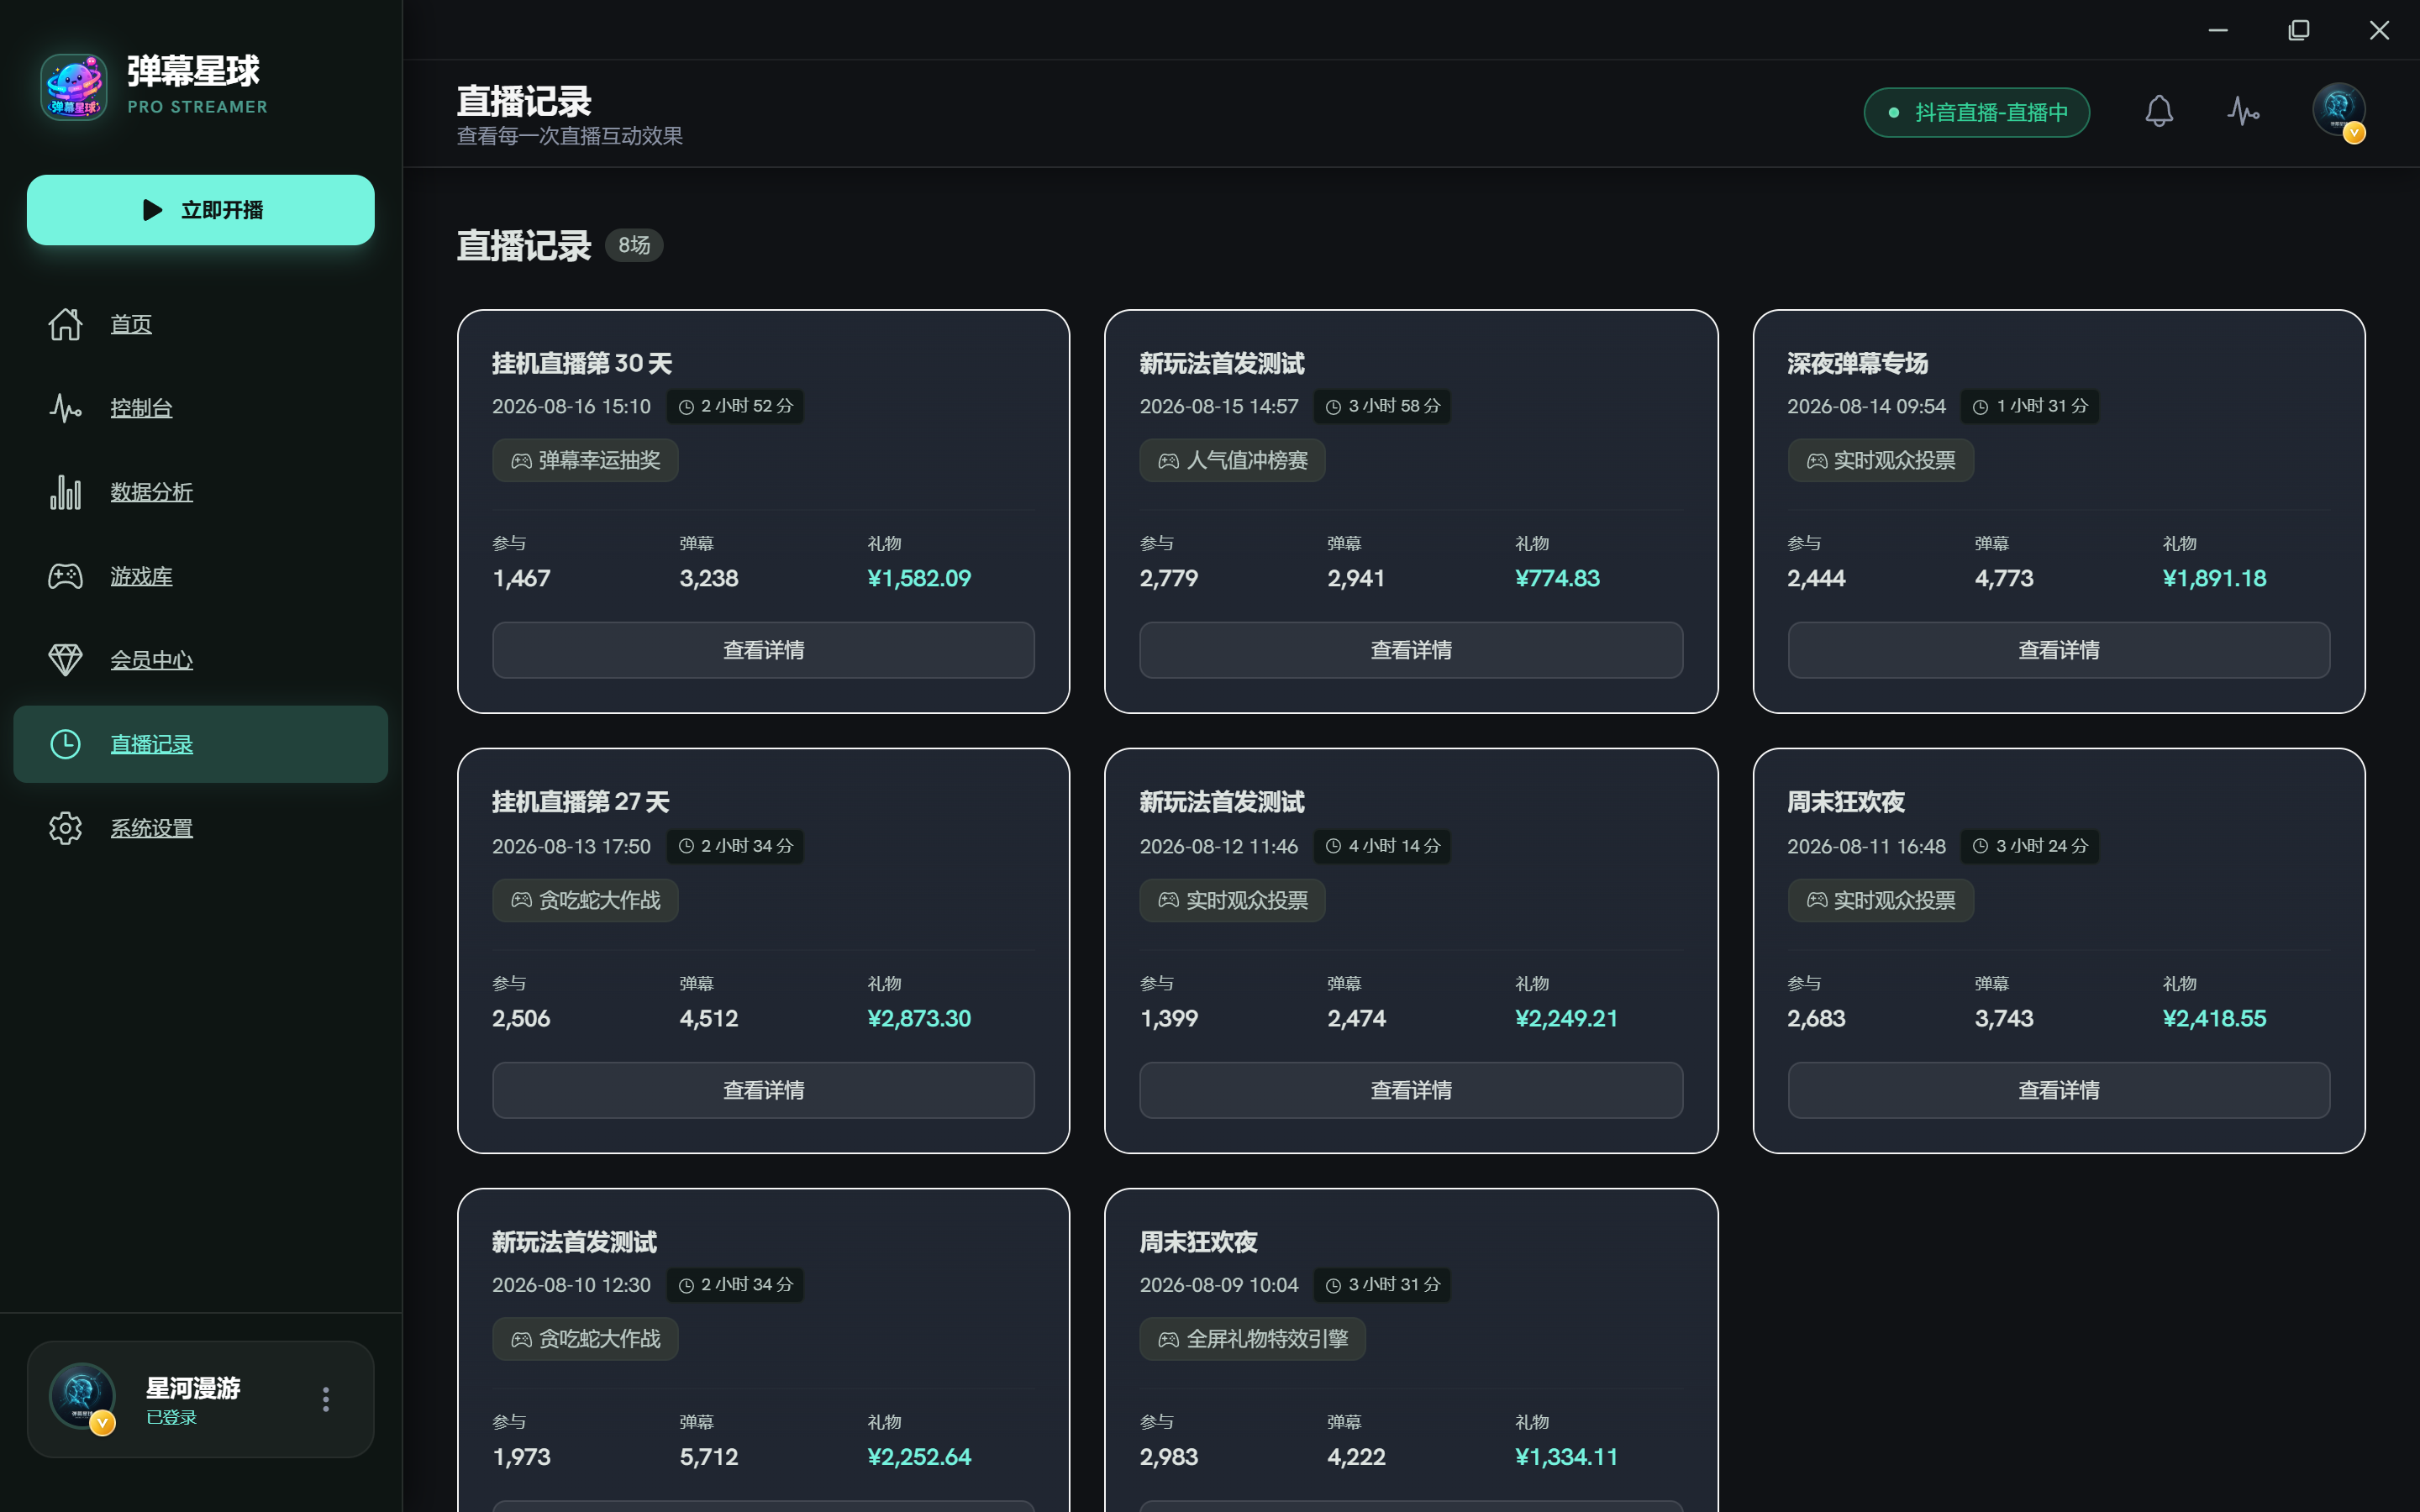
Task: Click the activity pulse icon in header
Action: (2243, 111)
